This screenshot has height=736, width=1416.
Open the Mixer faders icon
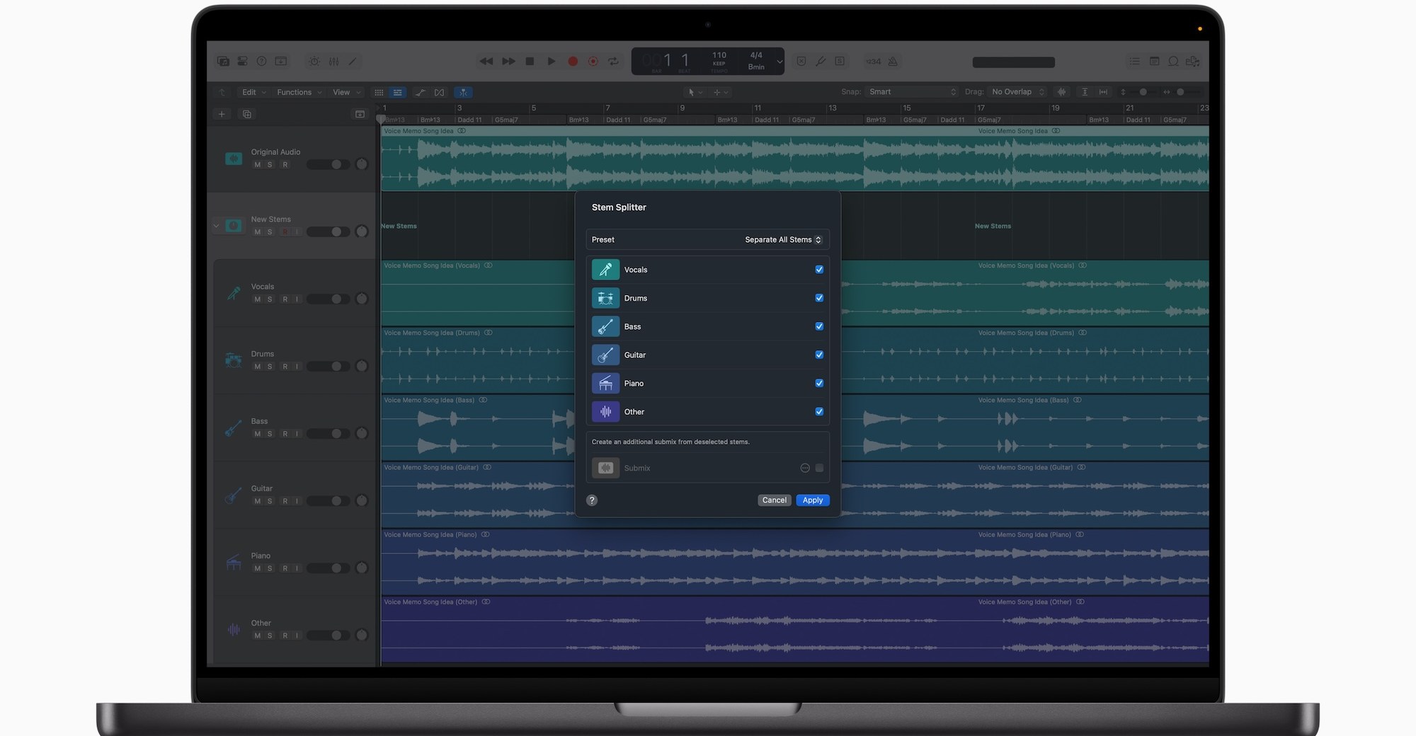pyautogui.click(x=333, y=62)
